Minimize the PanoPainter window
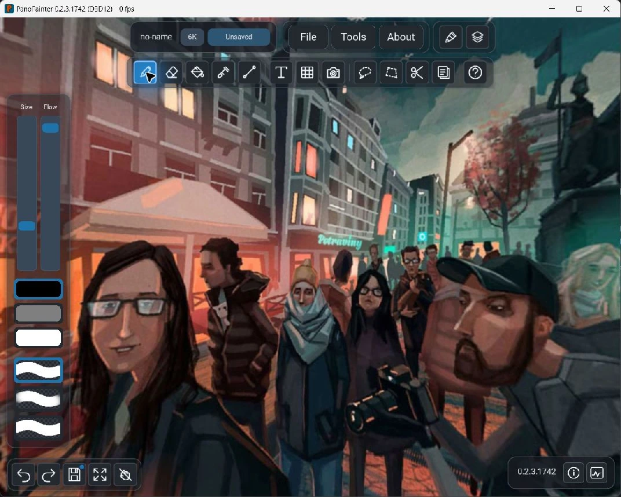The width and height of the screenshot is (621, 497). tap(552, 9)
